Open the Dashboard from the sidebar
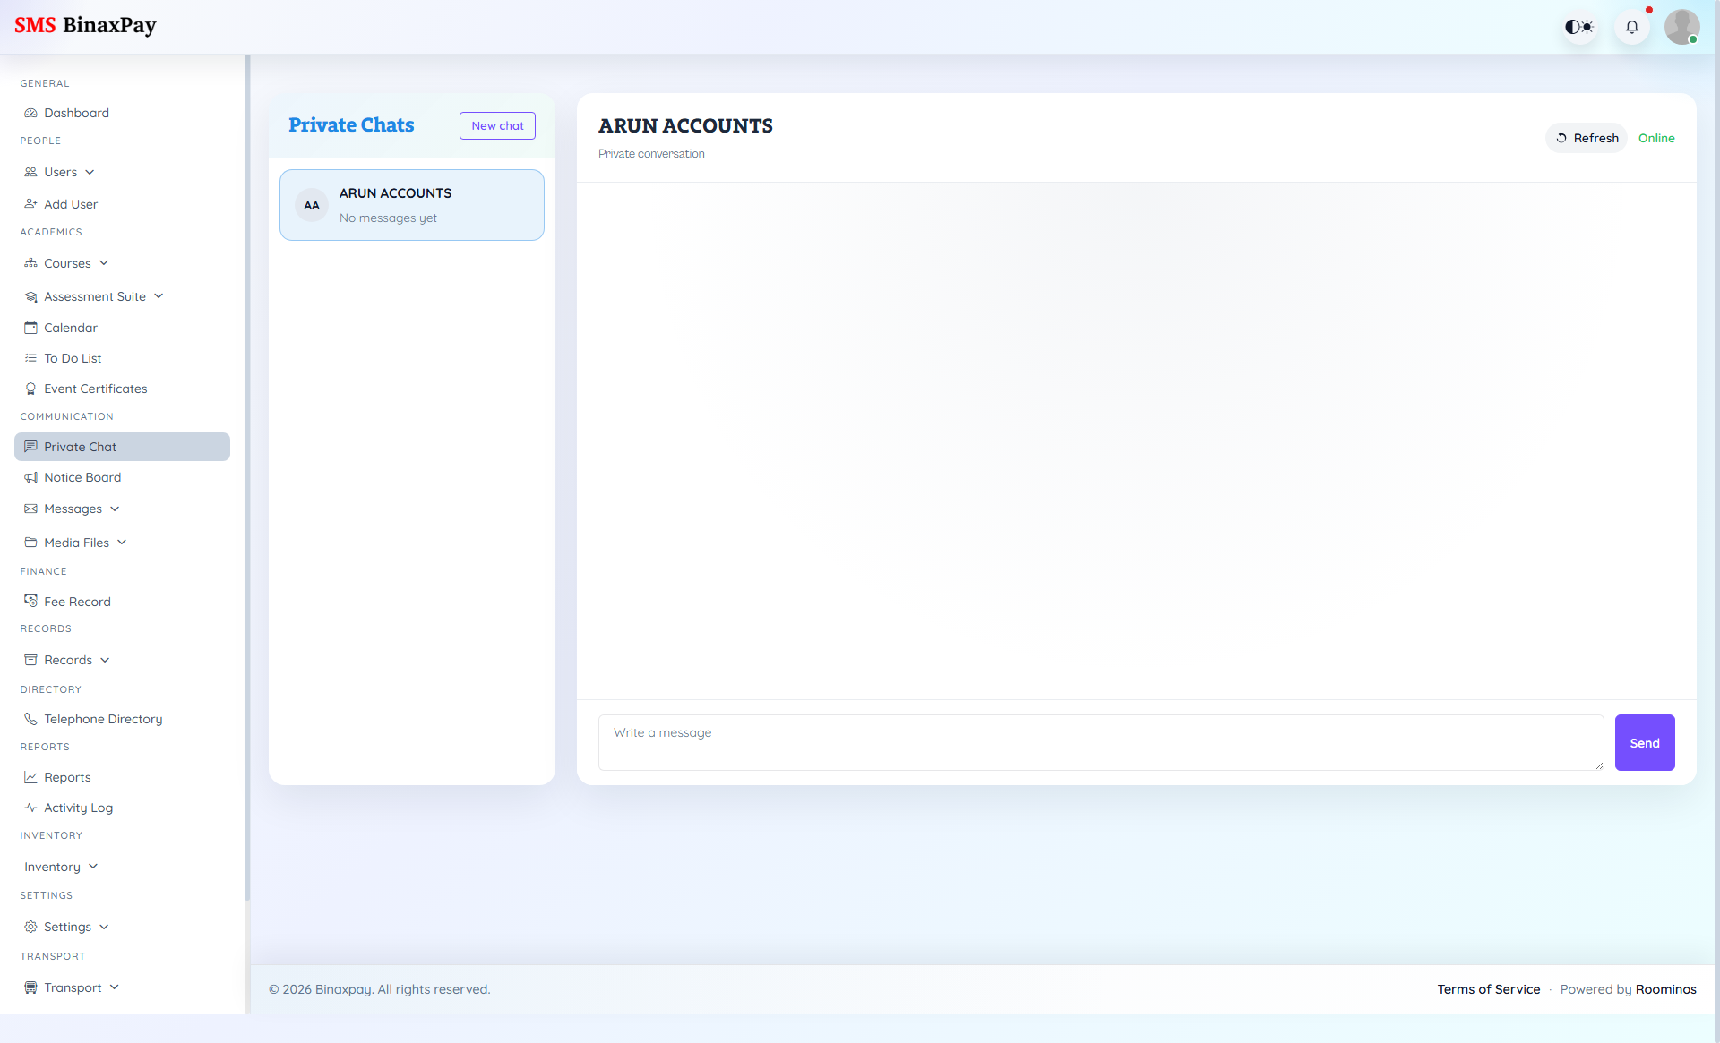Viewport: 1720px width, 1043px height. [x=76, y=113]
